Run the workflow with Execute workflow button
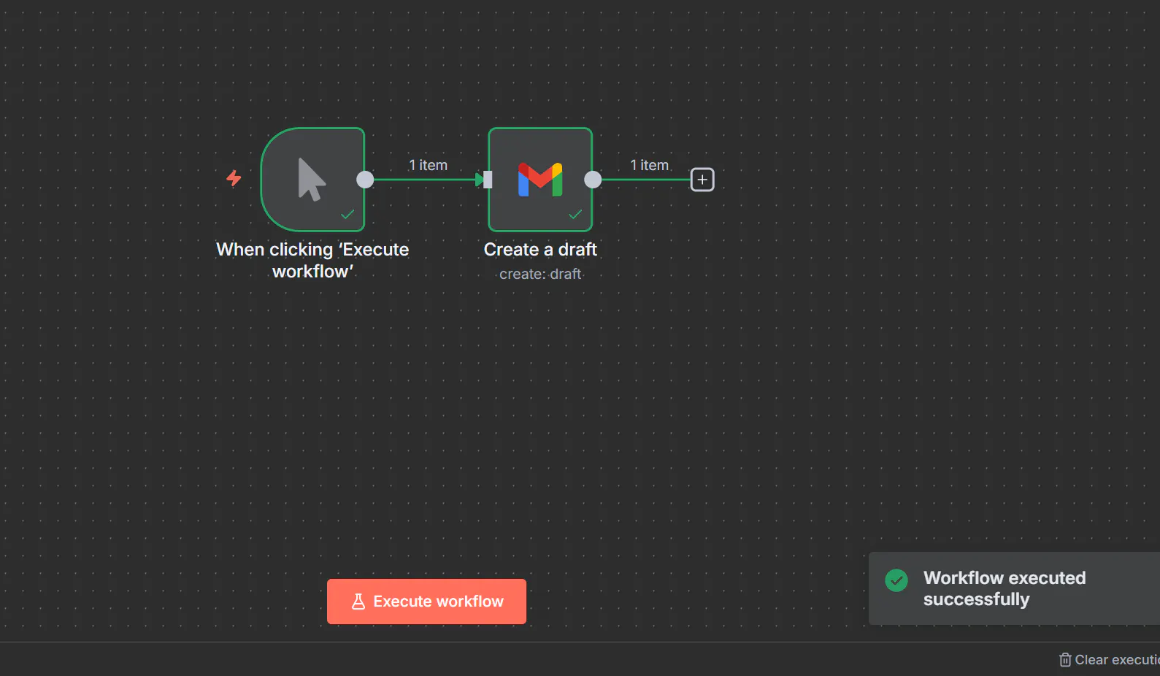The image size is (1160, 676). click(x=426, y=602)
